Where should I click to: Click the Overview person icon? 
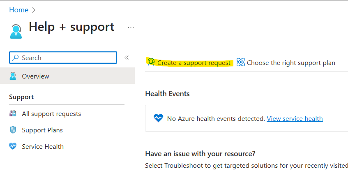tap(13, 76)
